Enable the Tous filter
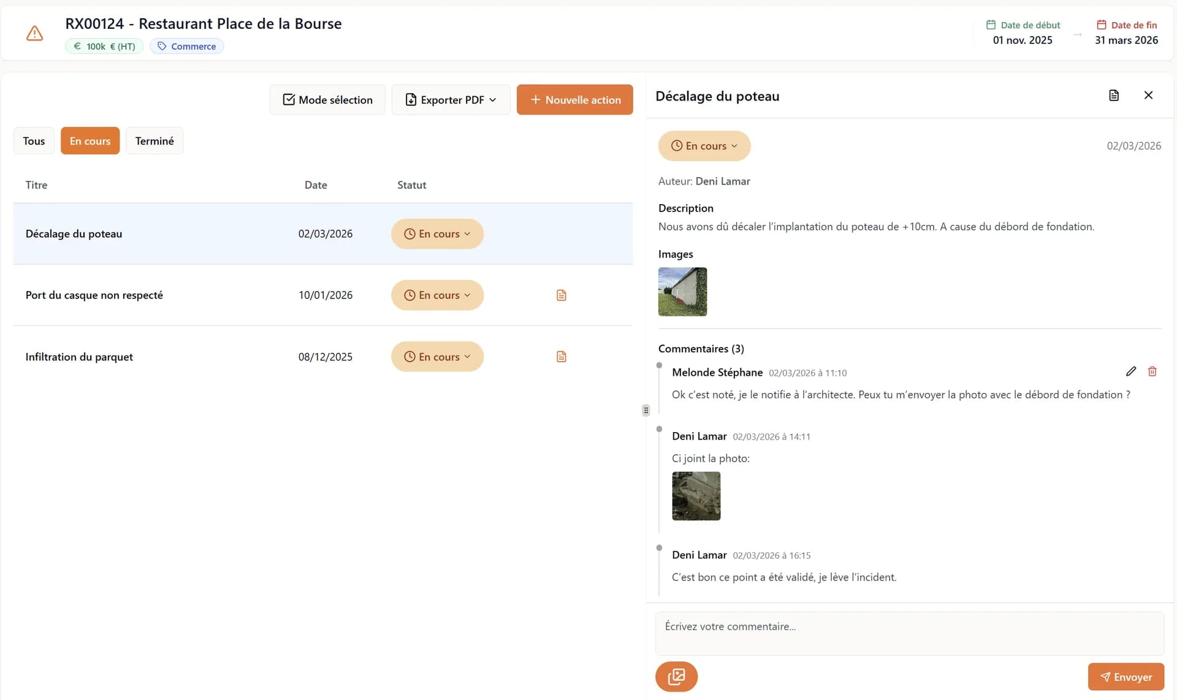Image resolution: width=1177 pixels, height=700 pixels. 34,140
